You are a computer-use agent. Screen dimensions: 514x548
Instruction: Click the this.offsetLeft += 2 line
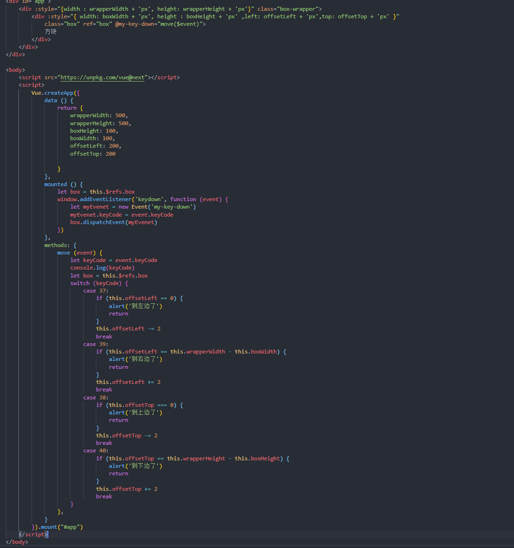(129, 383)
